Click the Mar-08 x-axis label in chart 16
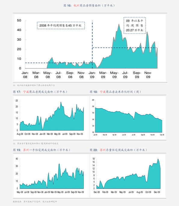The image size is (179, 206). click(36, 75)
